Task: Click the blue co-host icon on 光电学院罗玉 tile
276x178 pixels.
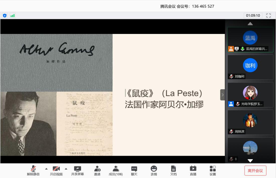Action: pyautogui.click(x=231, y=104)
